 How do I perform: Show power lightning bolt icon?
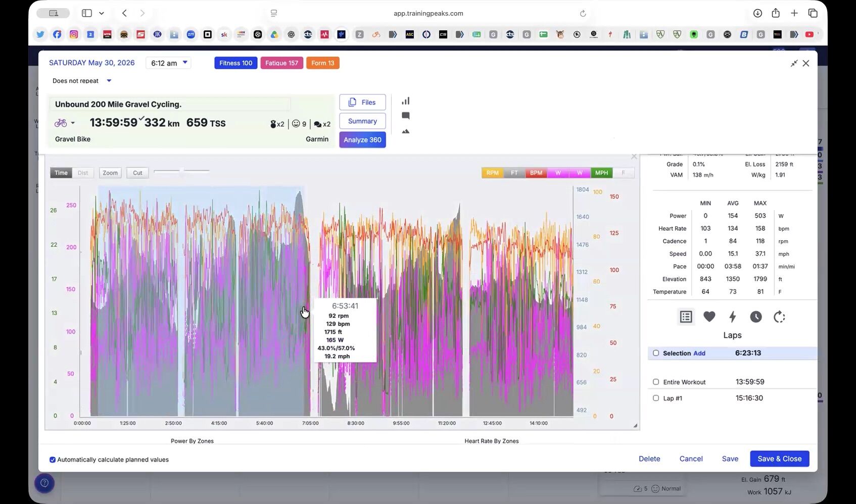(x=732, y=317)
